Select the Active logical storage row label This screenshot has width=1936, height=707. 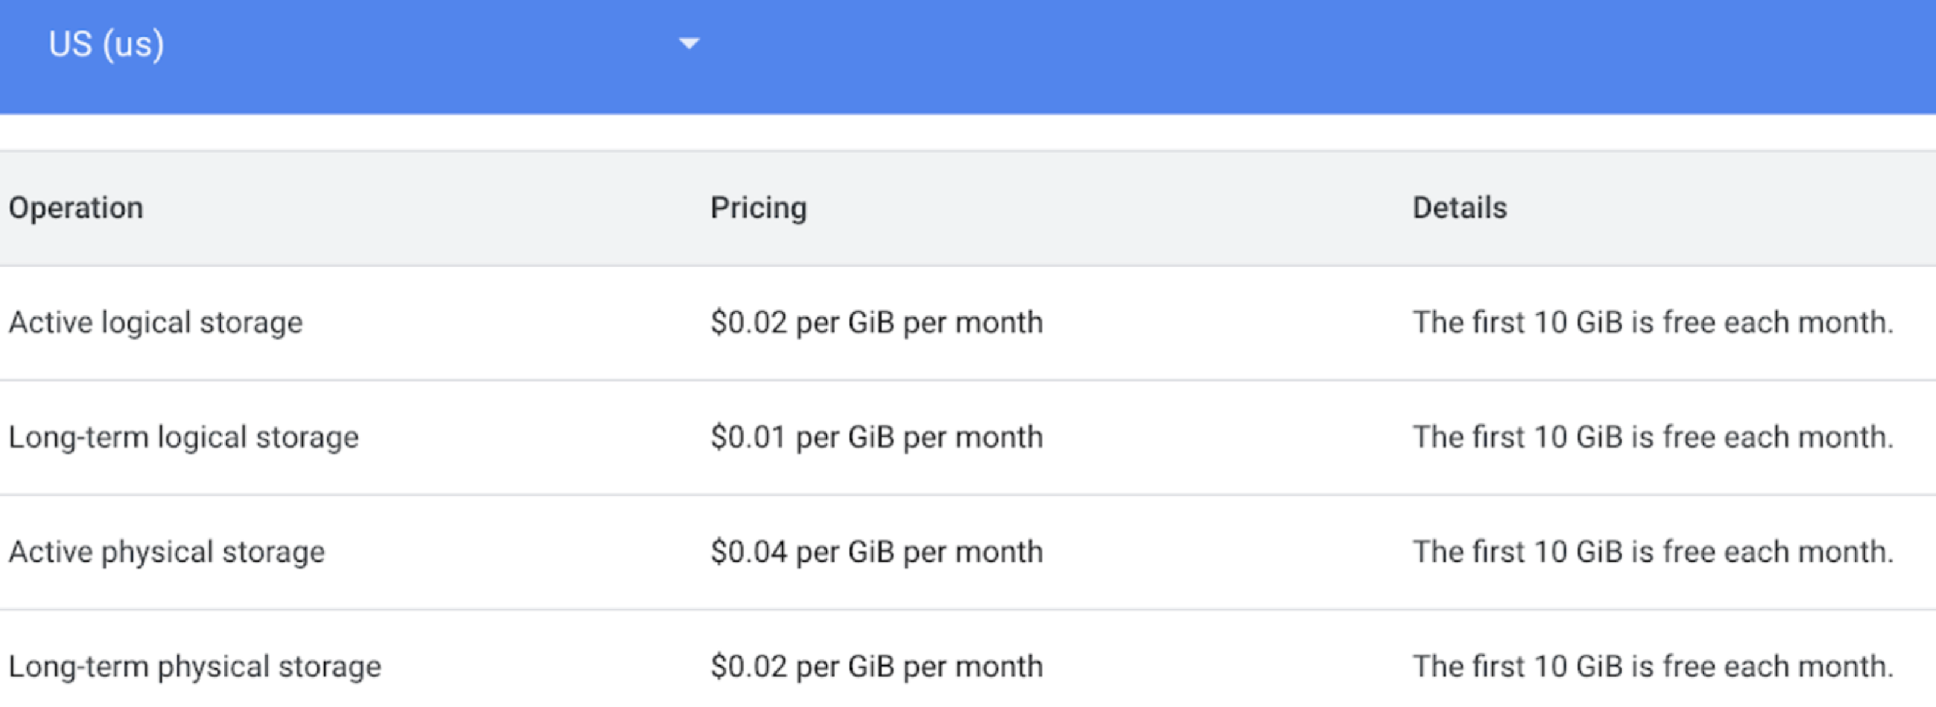(156, 323)
